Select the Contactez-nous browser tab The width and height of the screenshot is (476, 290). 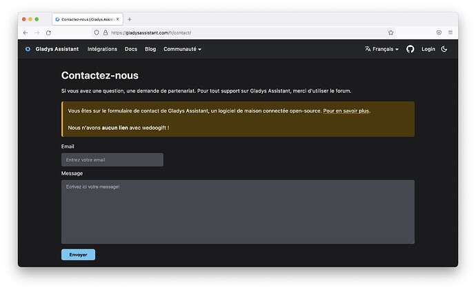tap(88, 19)
